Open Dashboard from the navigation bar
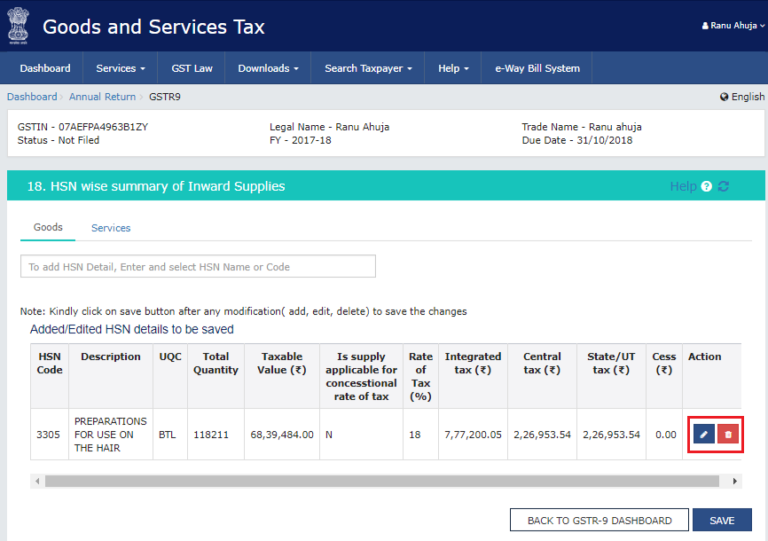768x541 pixels. click(45, 67)
